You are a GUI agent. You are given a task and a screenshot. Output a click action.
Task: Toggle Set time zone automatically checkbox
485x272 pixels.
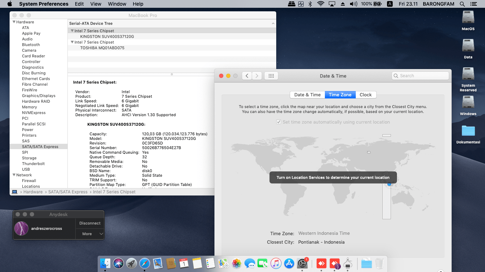coord(279,122)
